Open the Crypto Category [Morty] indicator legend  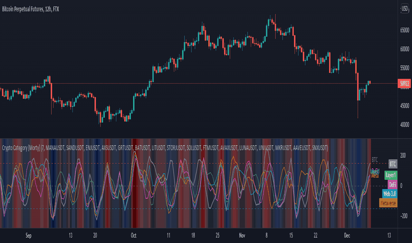coord(165,148)
